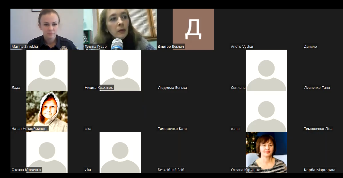The width and height of the screenshot is (343, 178).
Task: Select the Корба Маргарита participant name
Action: [319, 170]
